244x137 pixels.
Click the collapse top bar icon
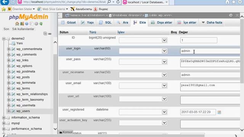click(x=237, y=15)
